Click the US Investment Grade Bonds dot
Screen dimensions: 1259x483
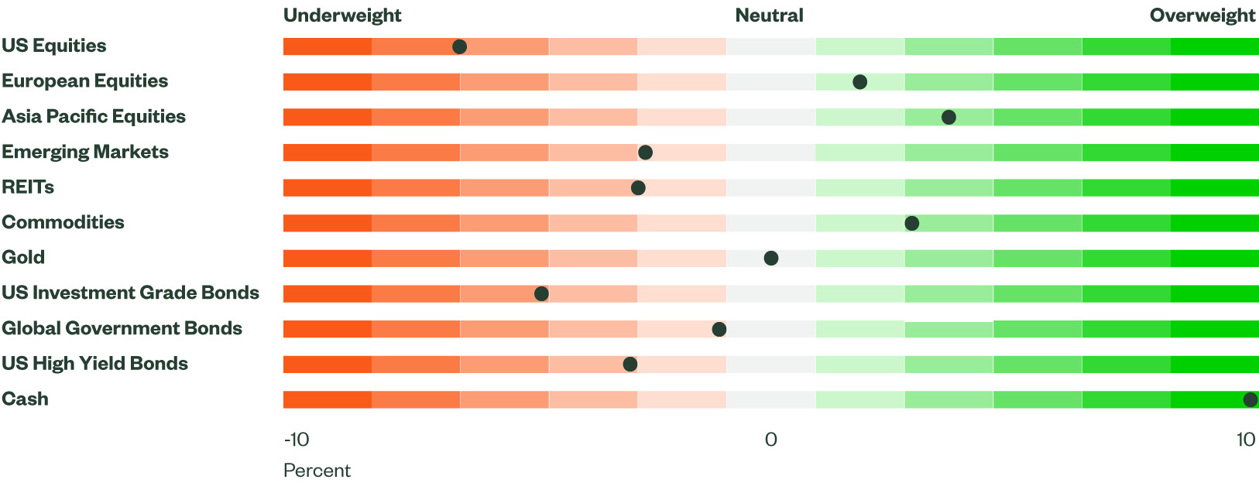tap(541, 293)
